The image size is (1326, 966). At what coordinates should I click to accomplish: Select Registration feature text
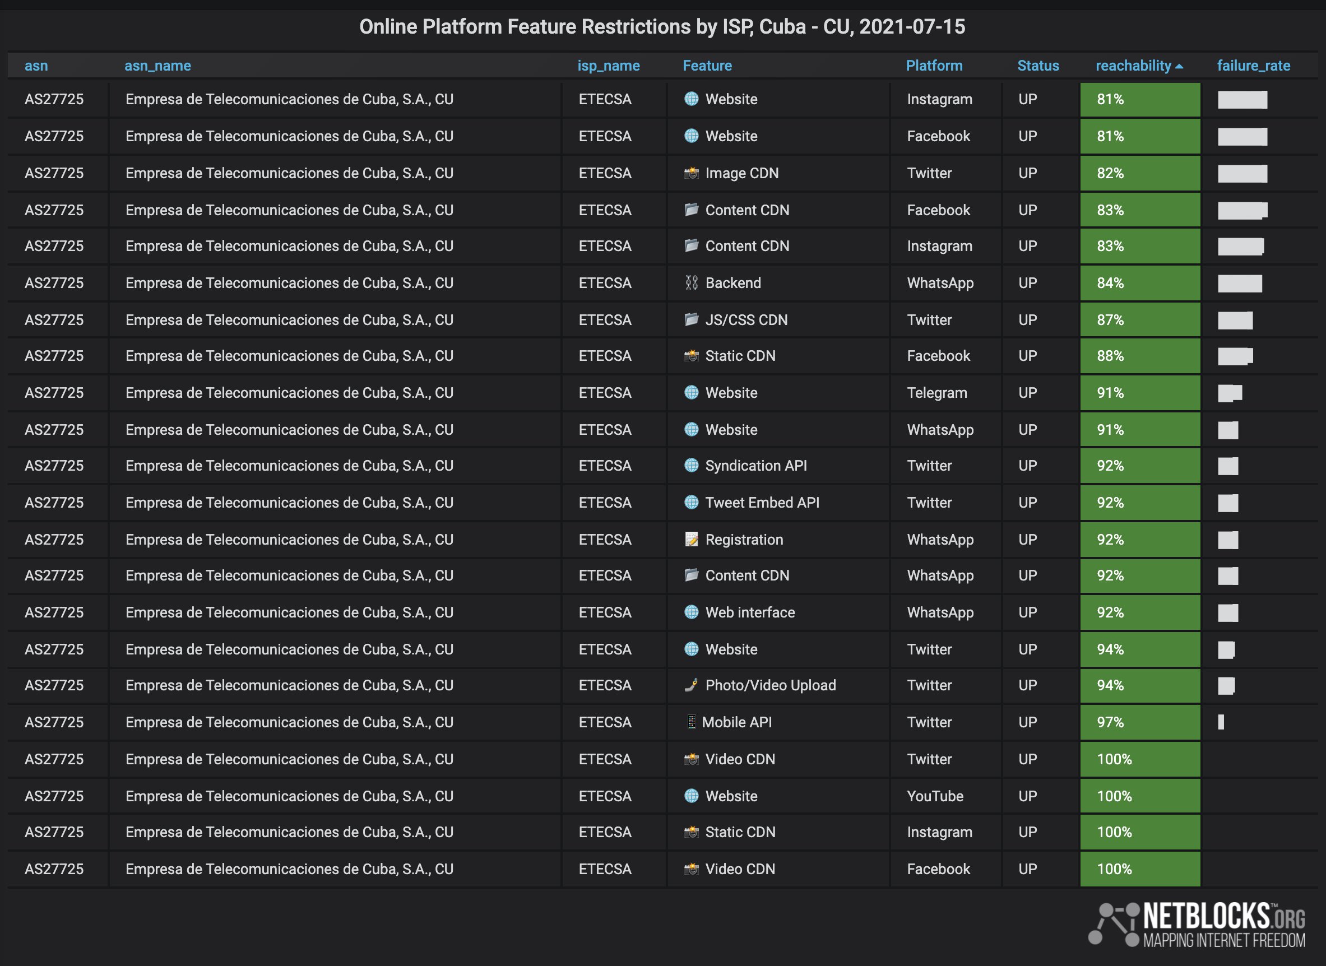pos(744,539)
